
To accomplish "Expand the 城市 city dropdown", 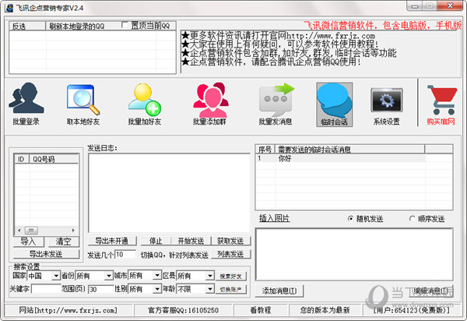I will tap(157, 275).
